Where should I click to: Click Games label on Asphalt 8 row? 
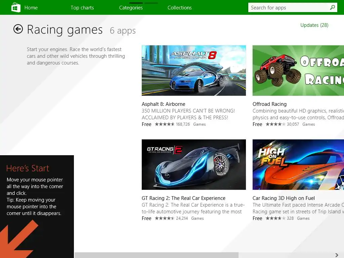pos(200,124)
